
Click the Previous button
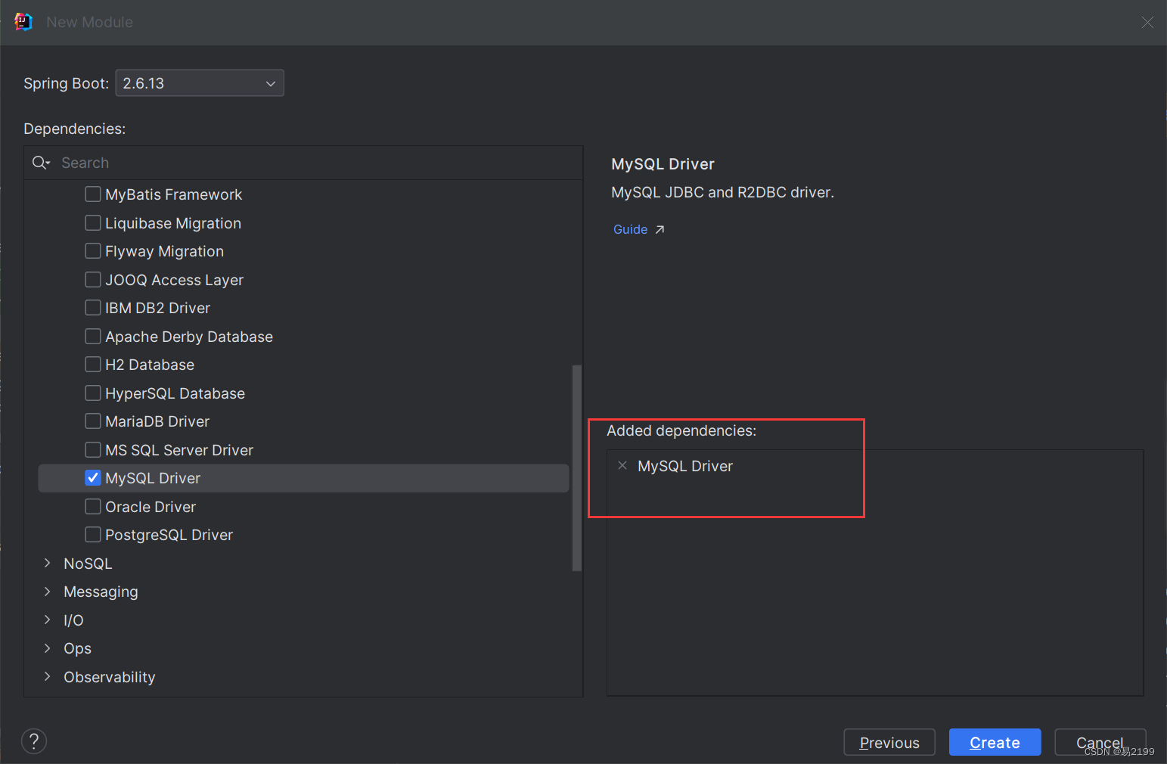click(889, 742)
